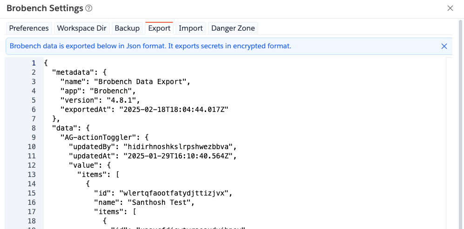Open the Danger Zone tab
464x229 pixels.
click(x=233, y=28)
